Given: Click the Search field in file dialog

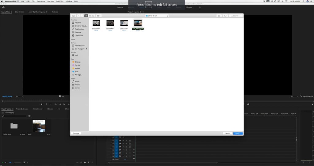Looking at the screenshot, I should coord(236,16).
